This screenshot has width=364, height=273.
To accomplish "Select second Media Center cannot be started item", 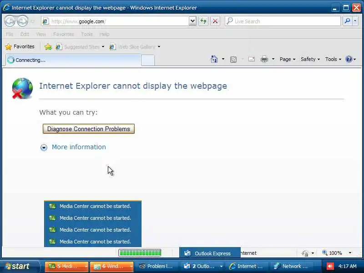I will tap(93, 218).
